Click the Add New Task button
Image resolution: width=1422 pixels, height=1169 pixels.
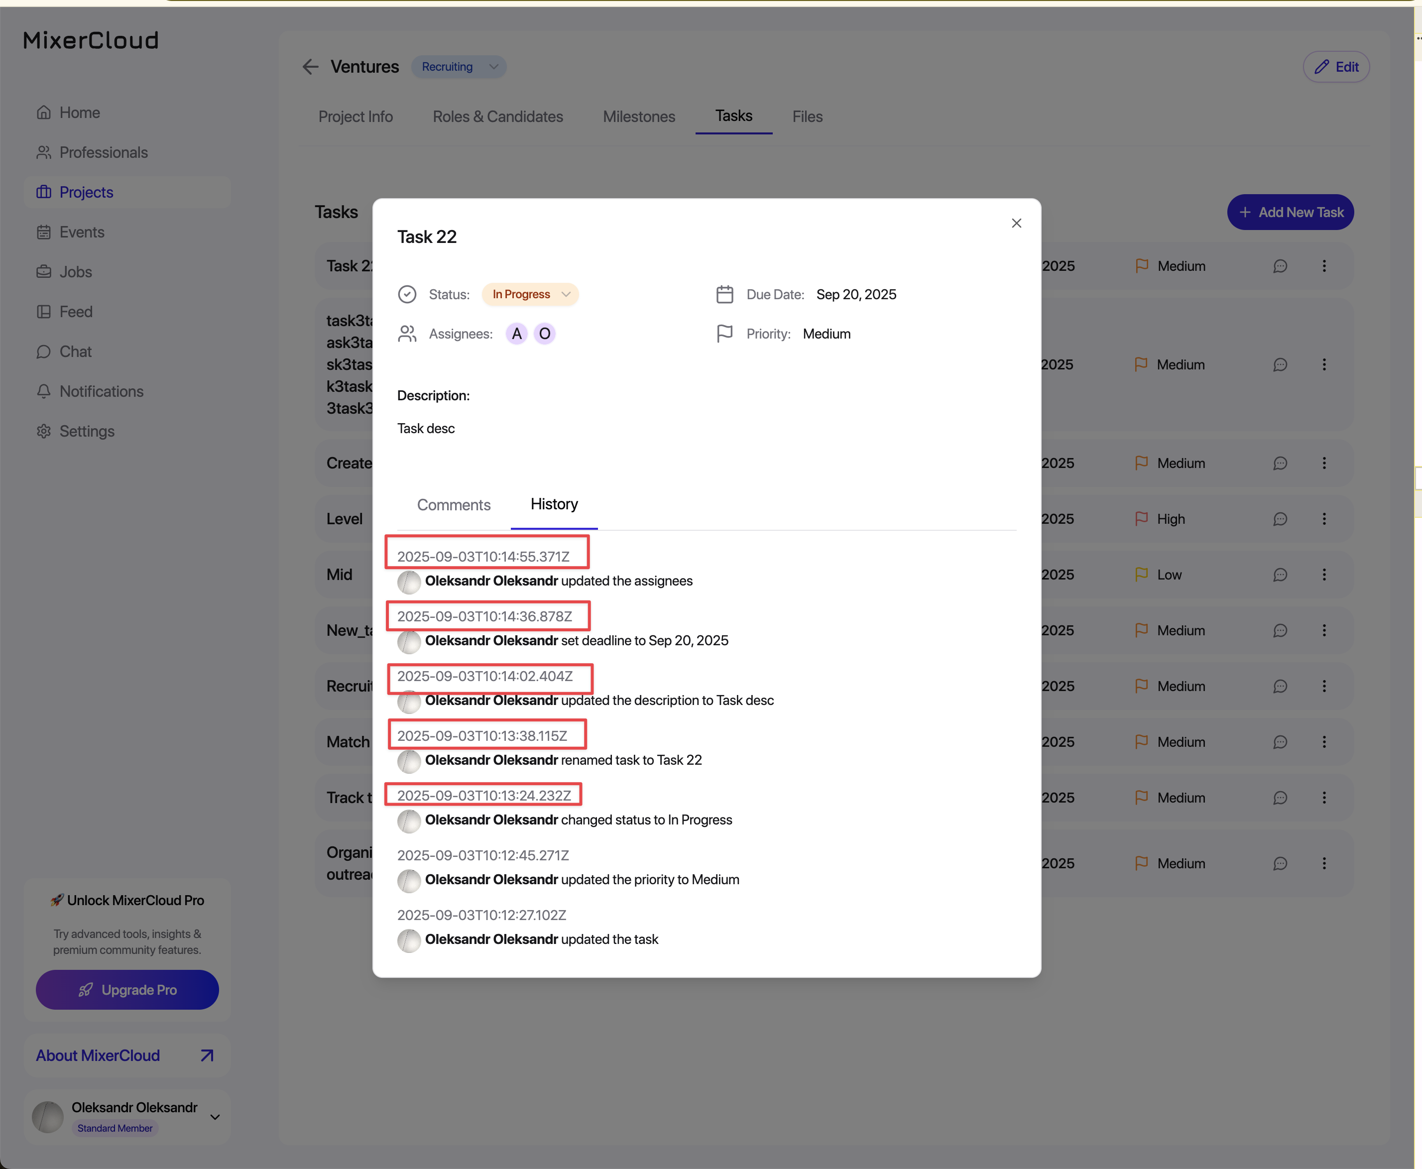coord(1290,212)
